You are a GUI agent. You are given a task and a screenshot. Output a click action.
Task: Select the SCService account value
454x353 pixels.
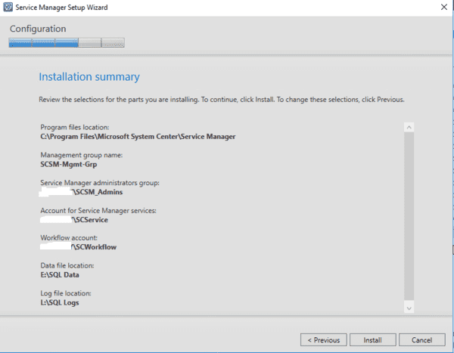[x=90, y=220]
